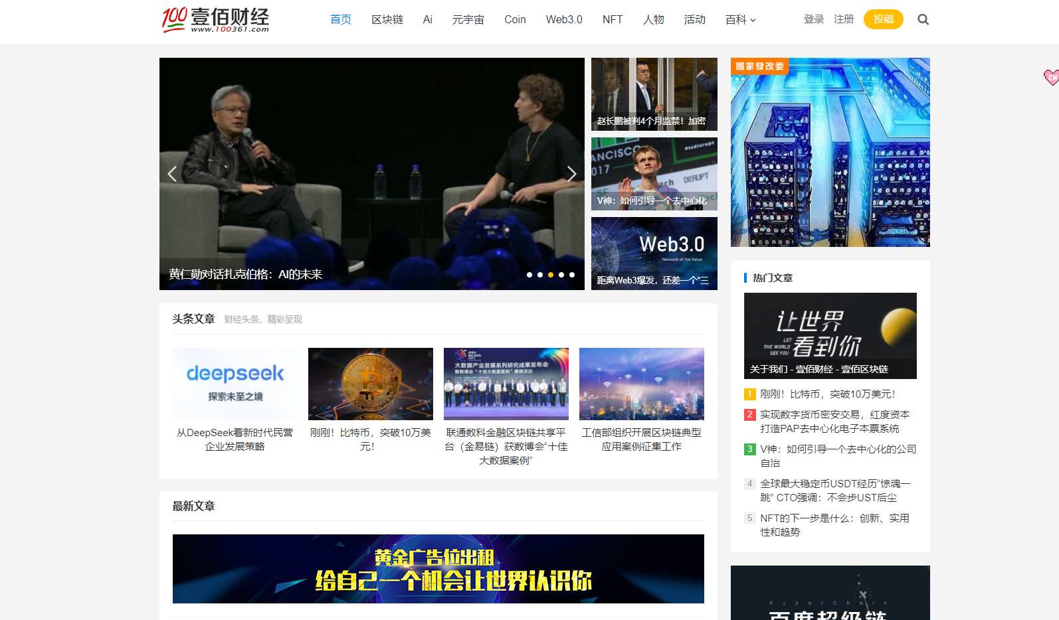
Task: Open the city skyline wifi thumbnail
Action: [642, 384]
